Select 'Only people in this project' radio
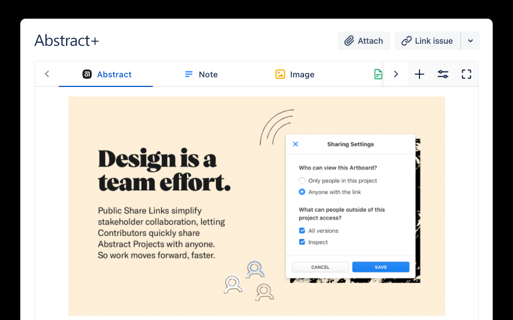Viewport: 513px width, 320px height. pyautogui.click(x=302, y=181)
